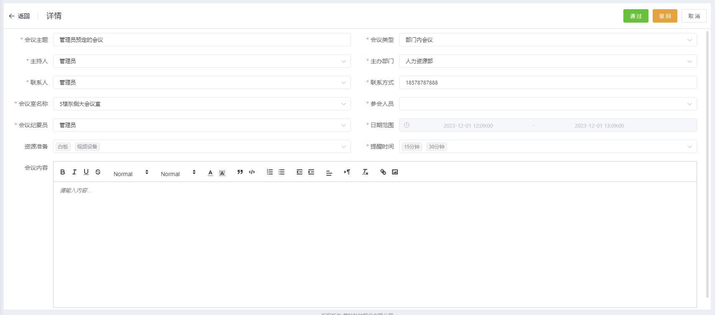The image size is (715, 315).
Task: Click the orange 驳回 button
Action: (x=665, y=16)
